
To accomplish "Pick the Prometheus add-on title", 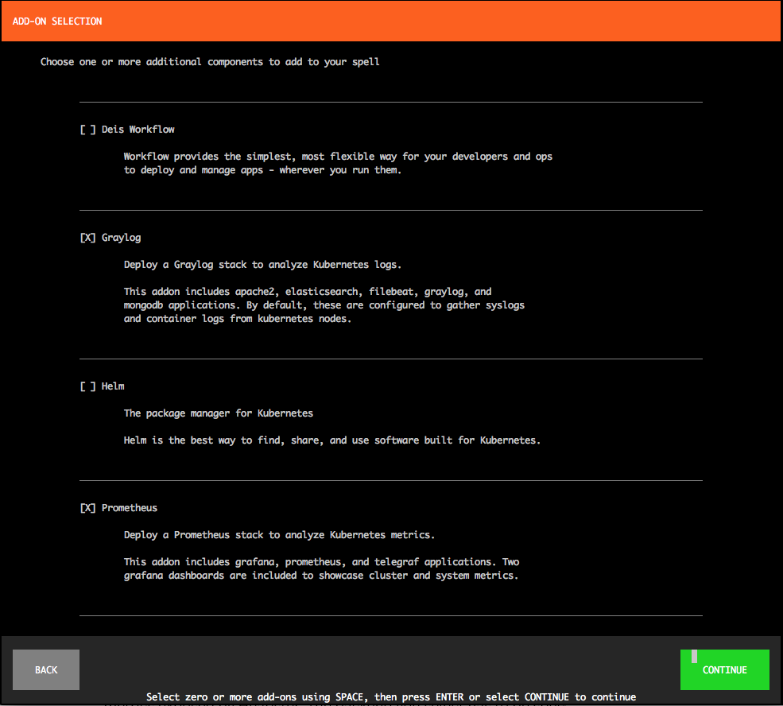I will click(x=130, y=508).
